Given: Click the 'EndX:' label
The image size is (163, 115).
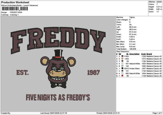Looking at the screenshot, I should 119,37.
